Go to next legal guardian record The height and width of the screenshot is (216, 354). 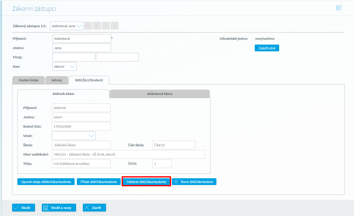point(106,26)
